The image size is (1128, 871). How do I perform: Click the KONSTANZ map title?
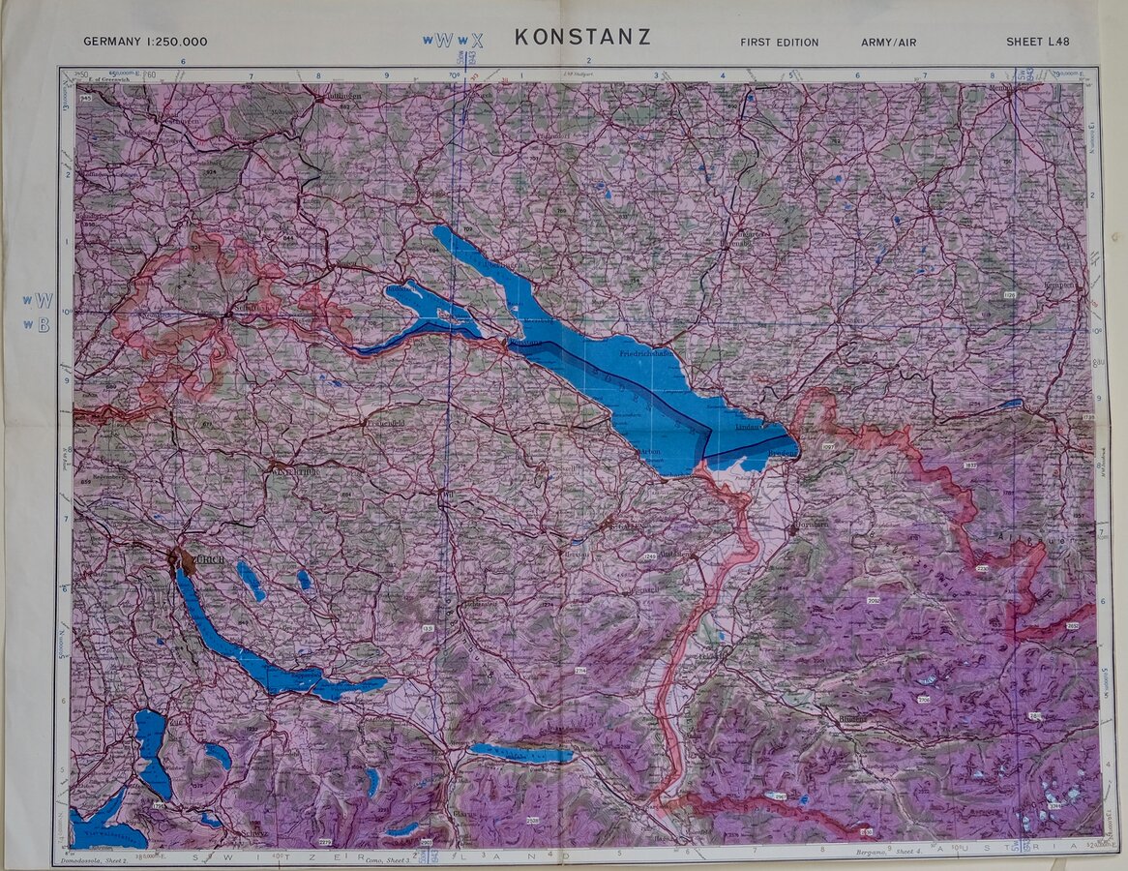pyautogui.click(x=582, y=38)
